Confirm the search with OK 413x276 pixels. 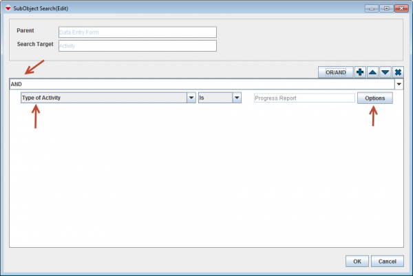click(357, 261)
